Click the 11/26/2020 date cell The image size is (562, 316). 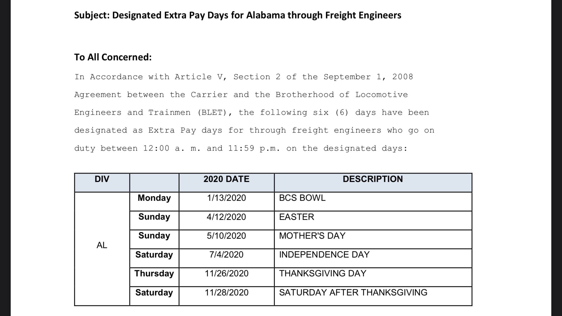[x=227, y=277]
